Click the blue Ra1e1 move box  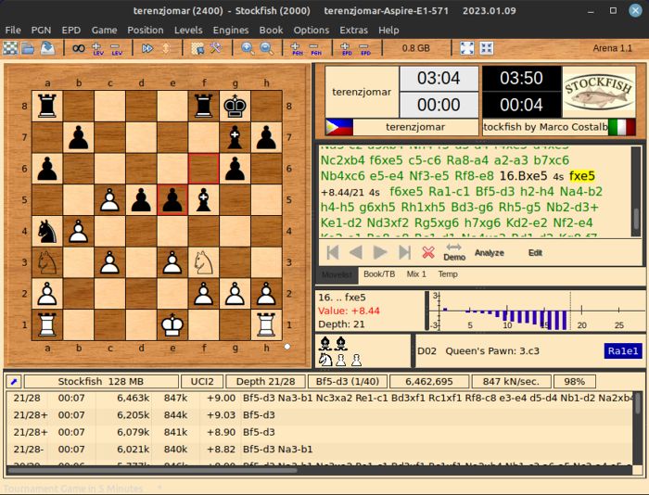pyautogui.click(x=623, y=351)
